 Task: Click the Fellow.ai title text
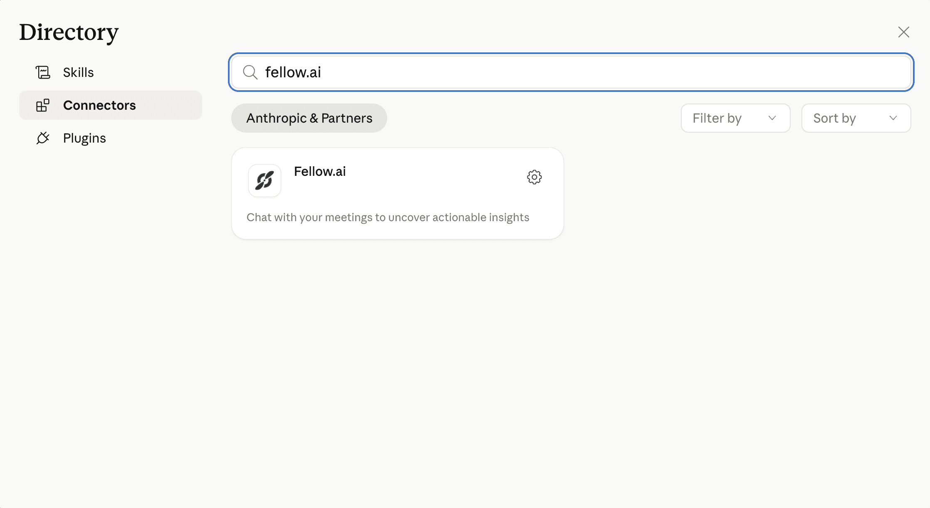[319, 171]
